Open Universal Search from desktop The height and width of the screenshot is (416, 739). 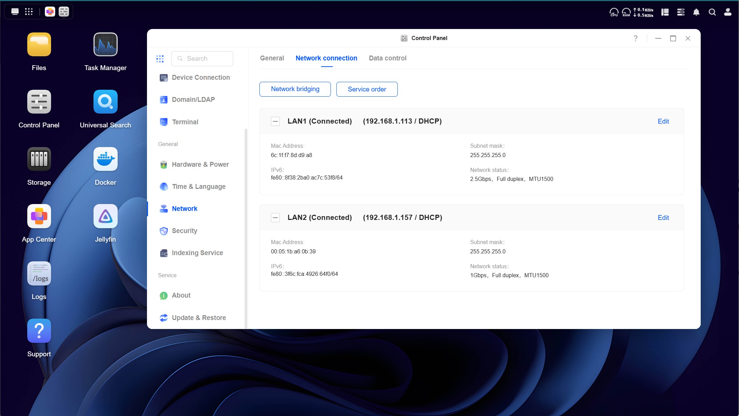click(105, 102)
